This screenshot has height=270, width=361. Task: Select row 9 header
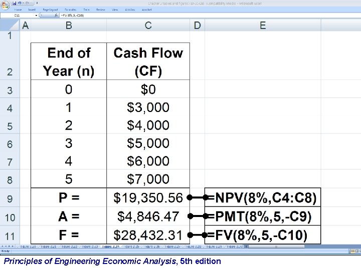[10, 197]
